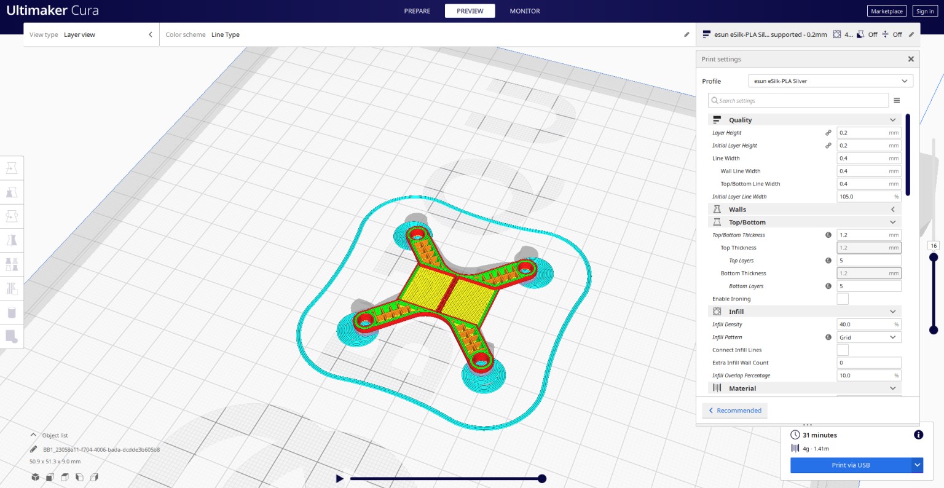
Task: Switch to right side view cube icon
Action: point(95,477)
